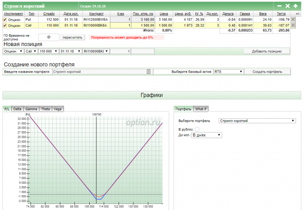304x210 pixels.
Task: Click the +/- column header icon
Action: click(x=298, y=14)
